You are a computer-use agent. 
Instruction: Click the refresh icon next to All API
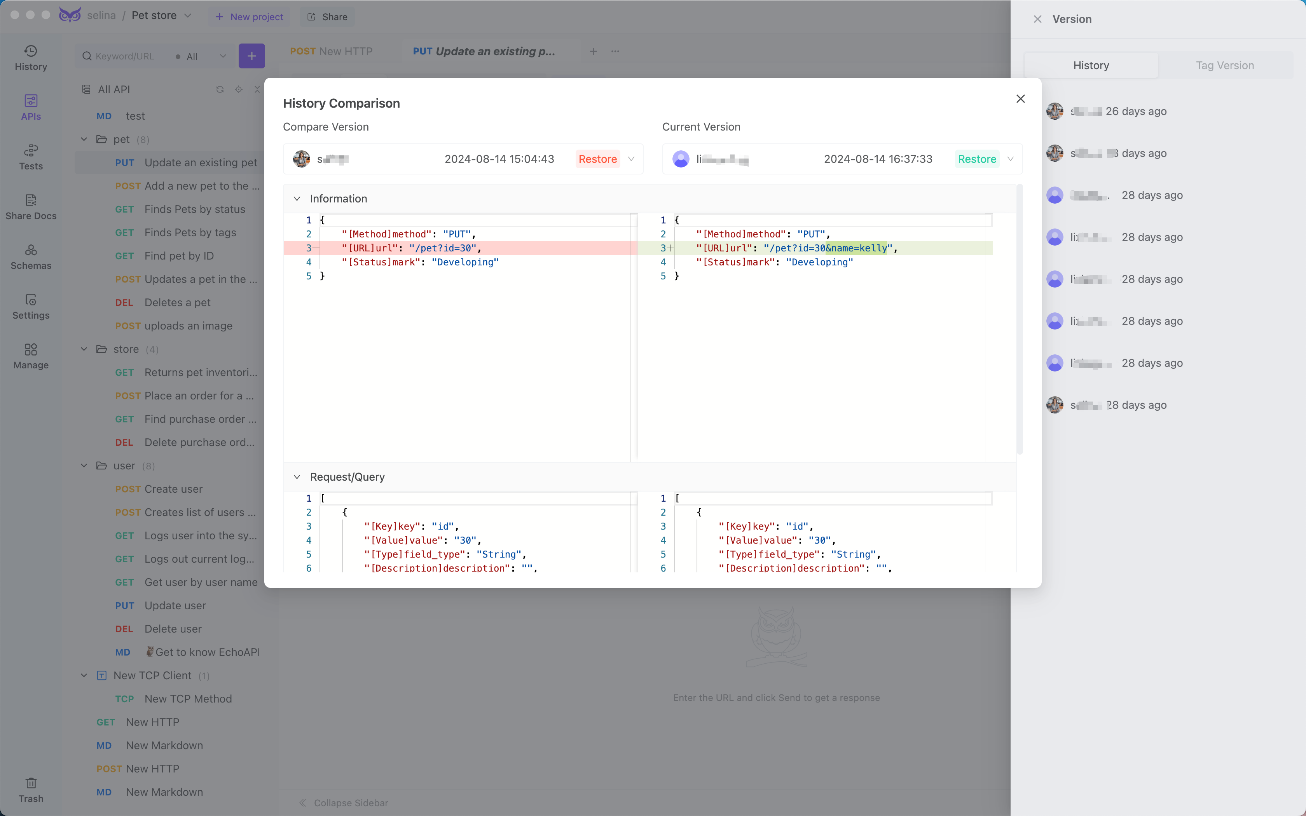220,90
